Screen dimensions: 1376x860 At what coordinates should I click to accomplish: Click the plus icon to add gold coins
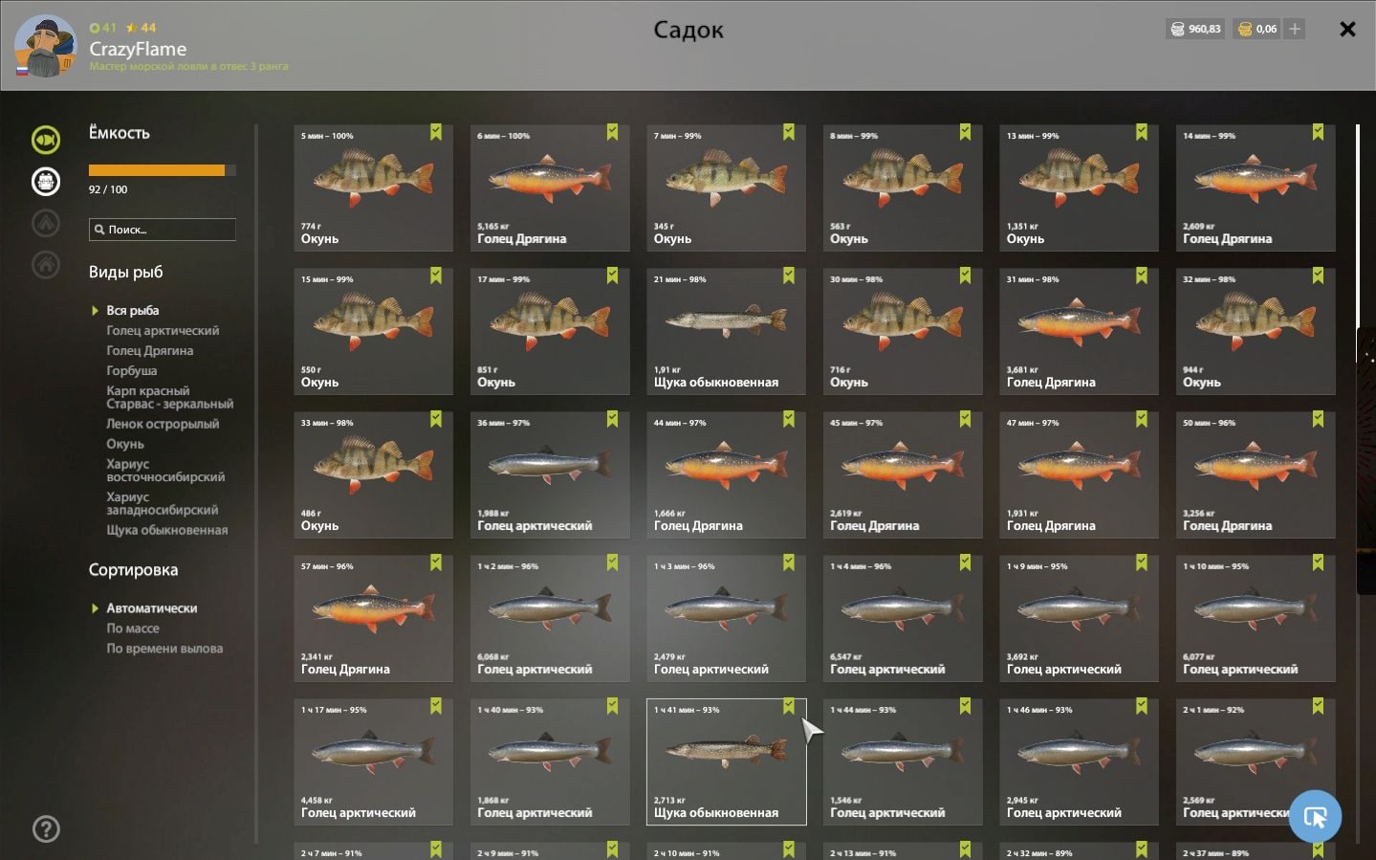[1295, 29]
